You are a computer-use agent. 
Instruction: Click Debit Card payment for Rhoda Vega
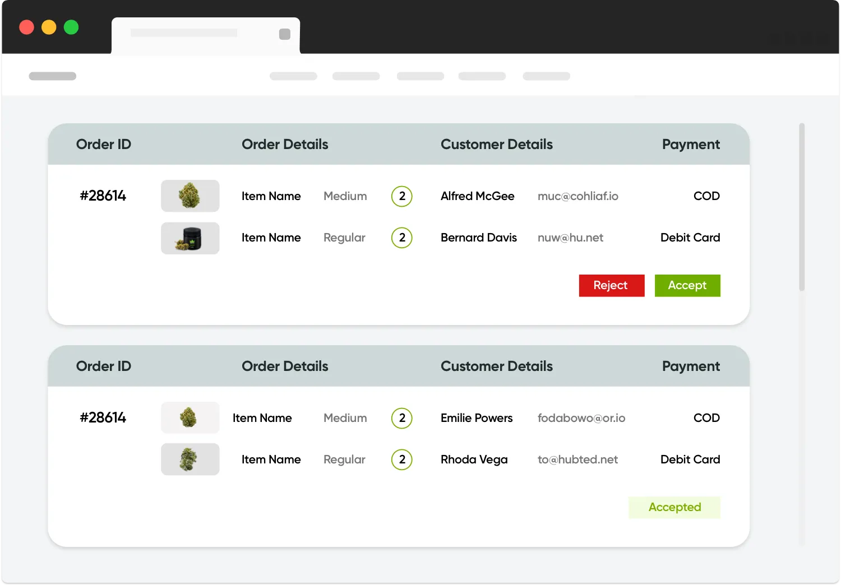pos(690,459)
